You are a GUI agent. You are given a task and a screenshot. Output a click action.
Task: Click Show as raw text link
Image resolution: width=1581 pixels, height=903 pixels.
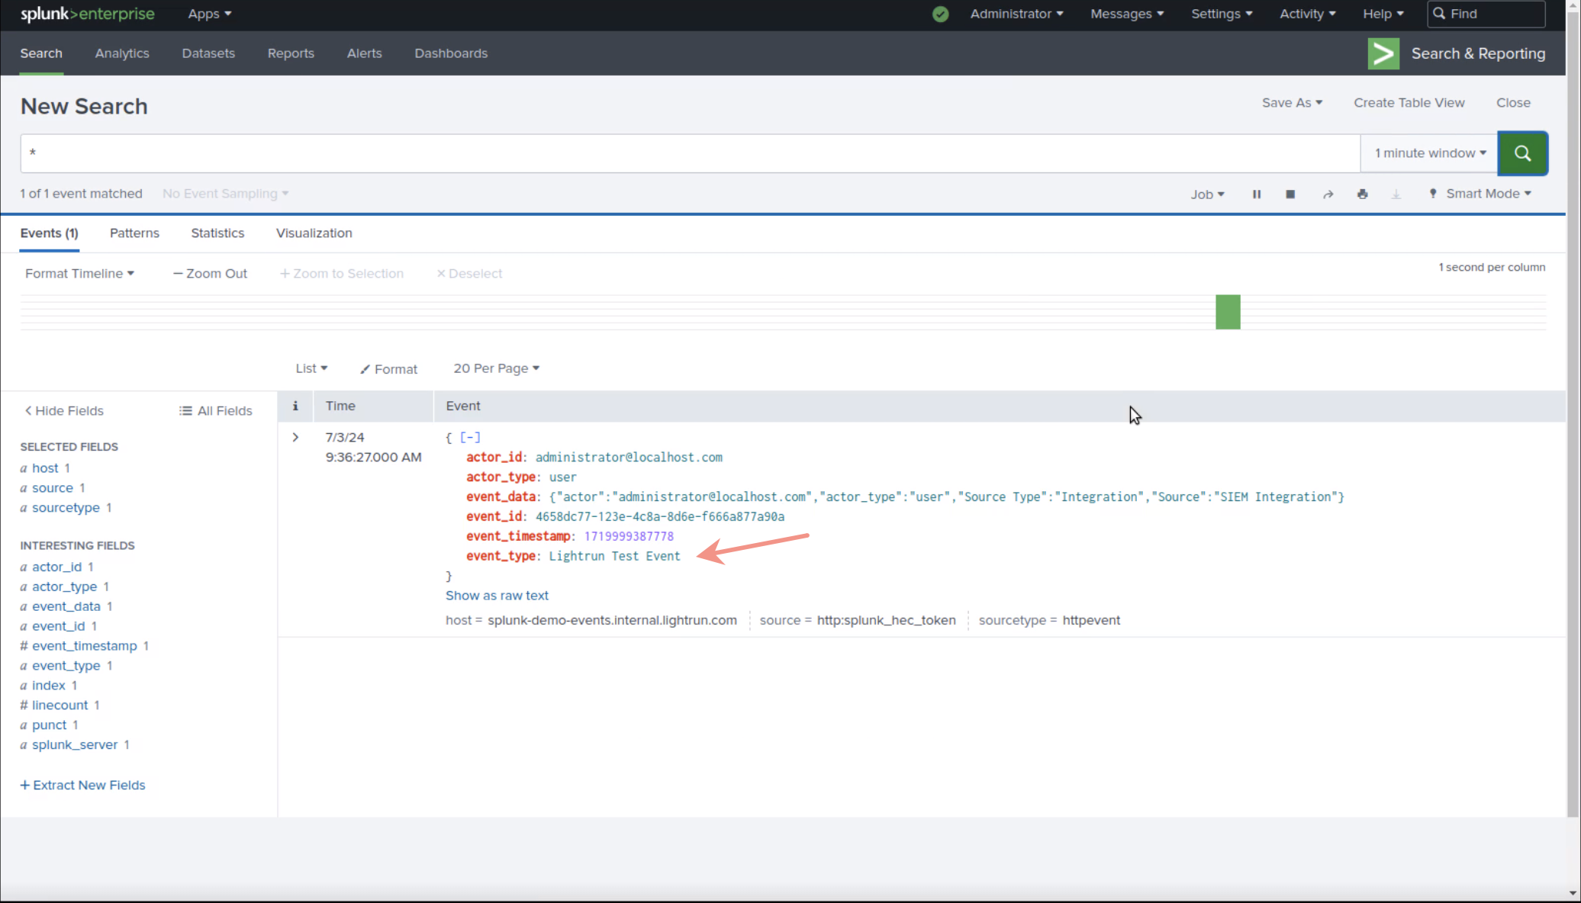coord(497,595)
